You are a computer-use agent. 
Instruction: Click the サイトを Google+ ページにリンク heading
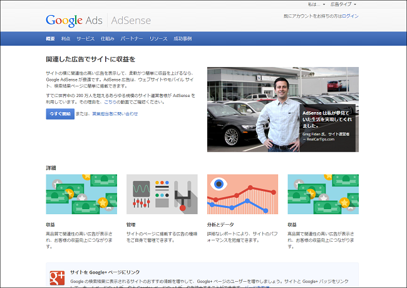point(105,272)
